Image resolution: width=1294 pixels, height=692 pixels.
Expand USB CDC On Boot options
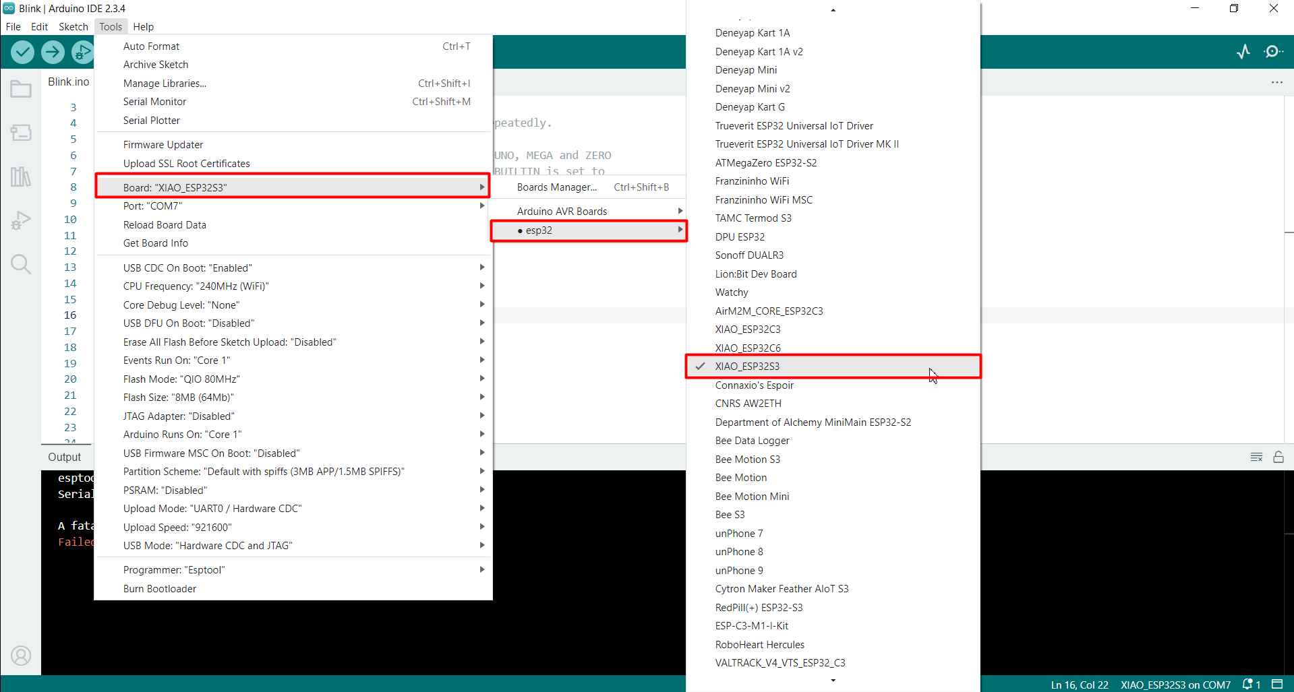(x=293, y=268)
